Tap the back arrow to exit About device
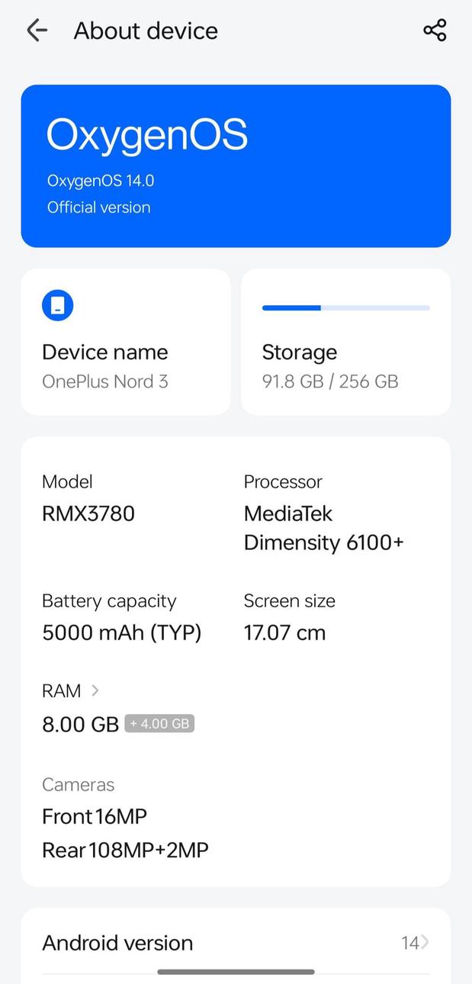 37,31
